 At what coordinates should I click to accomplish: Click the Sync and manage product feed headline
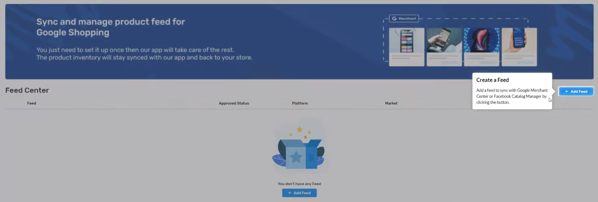[x=110, y=27]
